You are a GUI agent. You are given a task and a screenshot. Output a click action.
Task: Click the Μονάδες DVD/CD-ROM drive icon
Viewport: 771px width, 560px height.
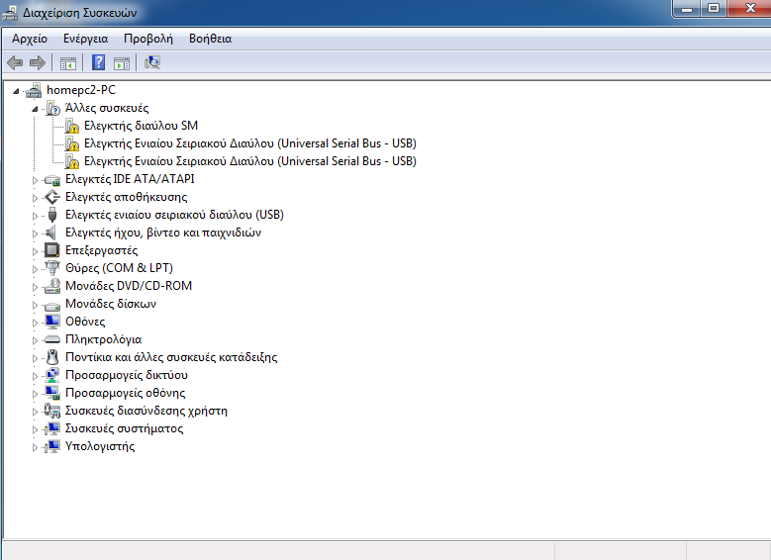point(52,286)
